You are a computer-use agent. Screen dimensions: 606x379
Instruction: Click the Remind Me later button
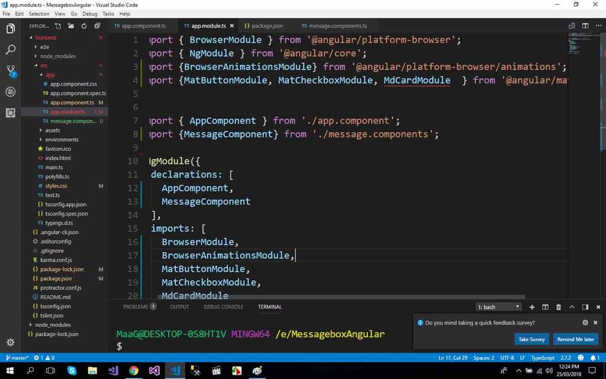(x=575, y=339)
